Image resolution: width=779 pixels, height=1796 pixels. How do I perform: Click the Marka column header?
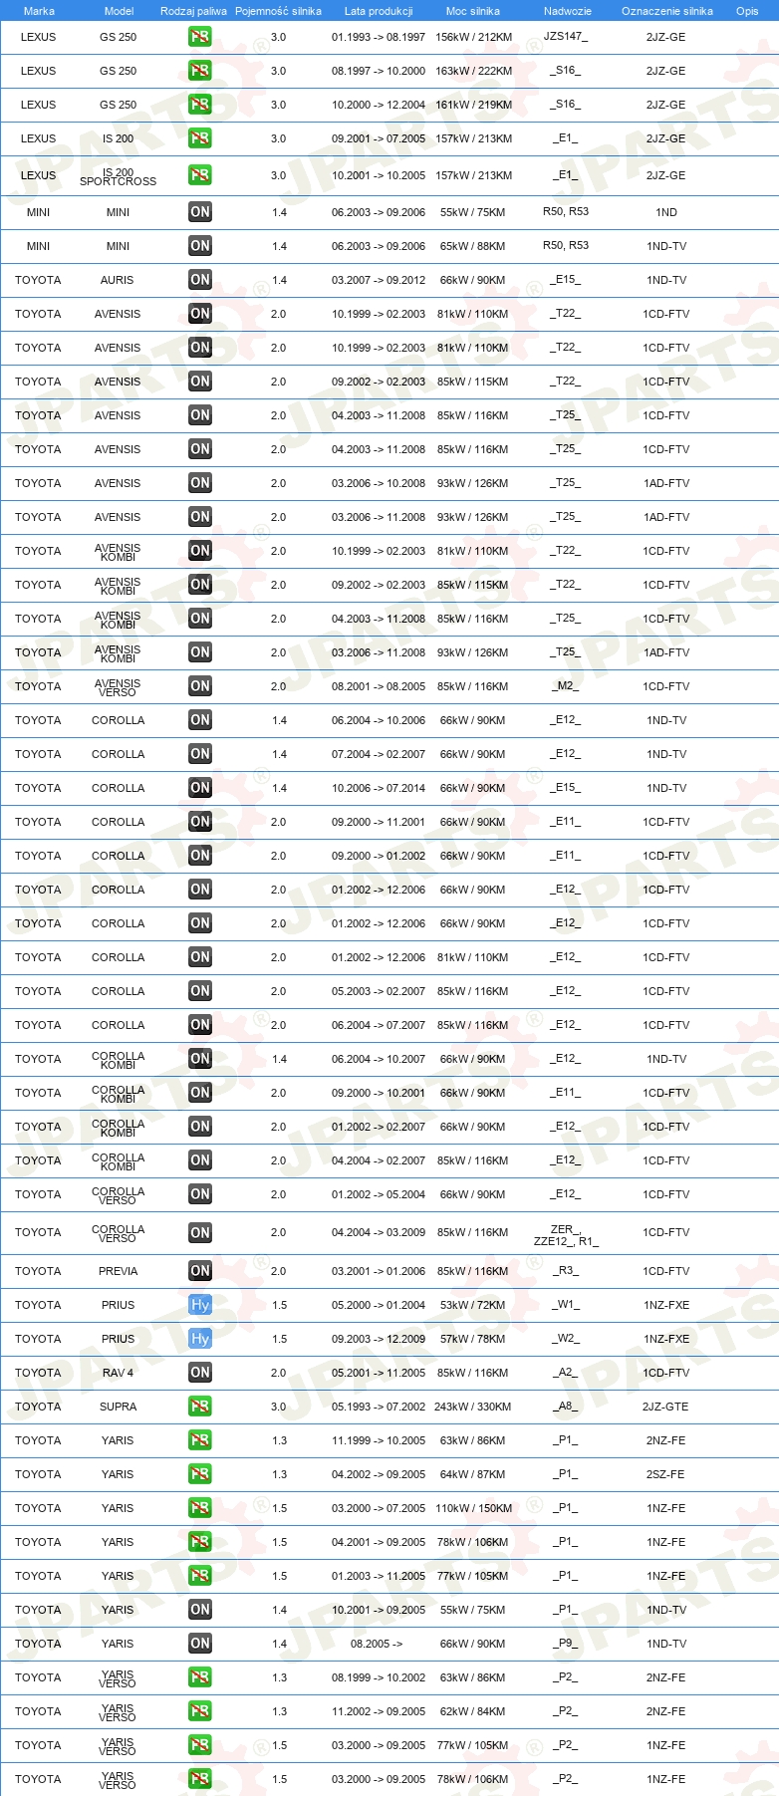coord(39,11)
